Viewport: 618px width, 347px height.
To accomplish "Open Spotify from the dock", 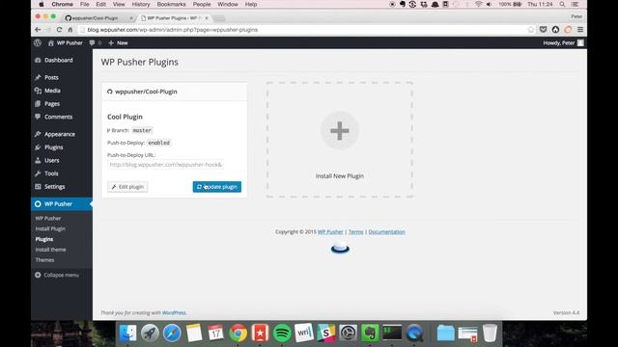I will click(x=282, y=333).
